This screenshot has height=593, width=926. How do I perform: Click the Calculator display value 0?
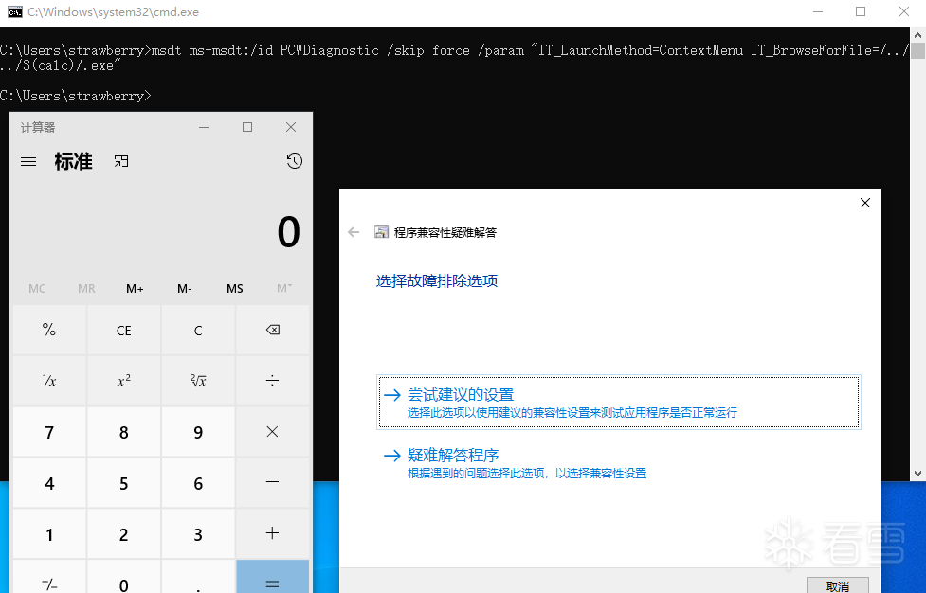click(289, 232)
